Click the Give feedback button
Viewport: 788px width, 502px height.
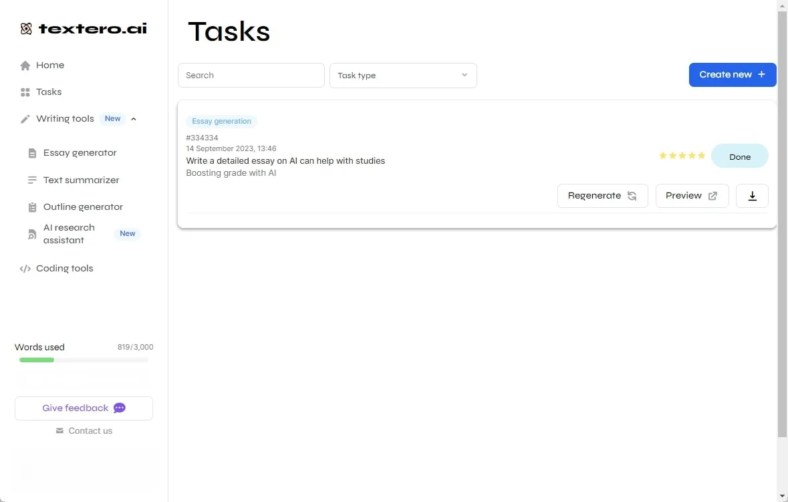(x=84, y=408)
